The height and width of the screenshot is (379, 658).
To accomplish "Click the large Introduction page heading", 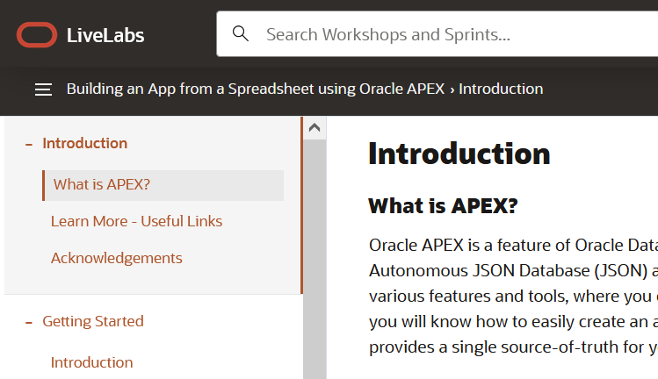I will (x=459, y=154).
